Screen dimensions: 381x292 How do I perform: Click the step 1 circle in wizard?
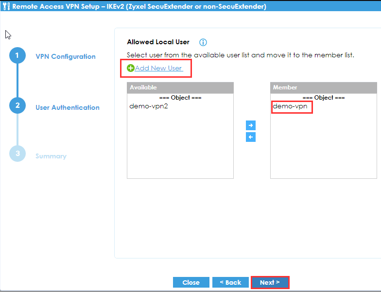17,56
